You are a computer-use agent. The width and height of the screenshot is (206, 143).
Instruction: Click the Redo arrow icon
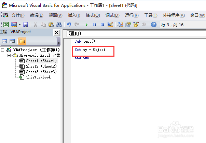tap(77, 25)
